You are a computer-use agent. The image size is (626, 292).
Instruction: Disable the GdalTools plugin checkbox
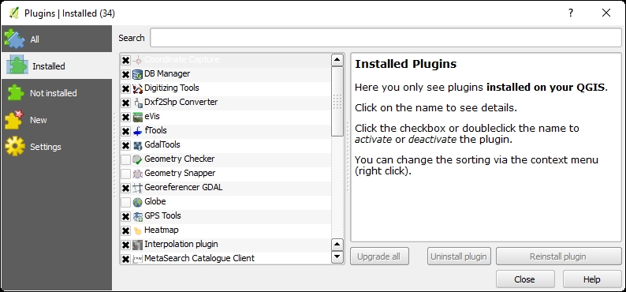coord(126,145)
